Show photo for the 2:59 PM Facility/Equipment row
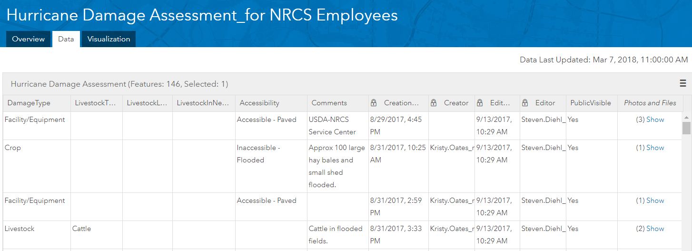 [x=655, y=201]
